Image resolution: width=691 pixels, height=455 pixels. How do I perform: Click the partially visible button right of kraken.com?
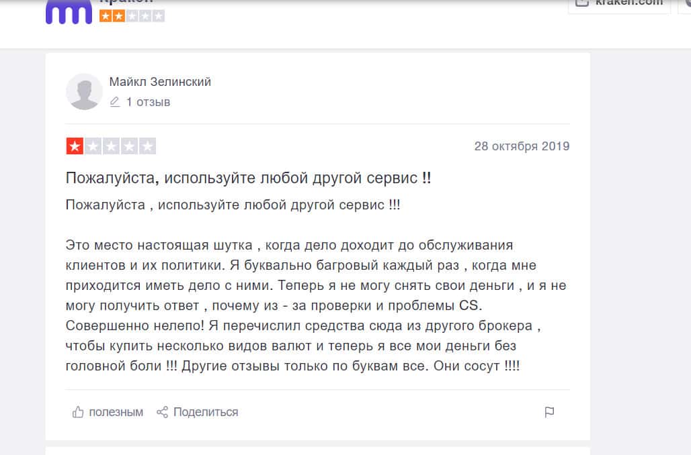click(x=686, y=5)
